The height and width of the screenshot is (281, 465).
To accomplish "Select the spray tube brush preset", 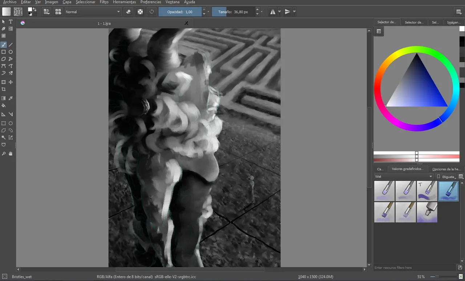I will click(x=427, y=212).
